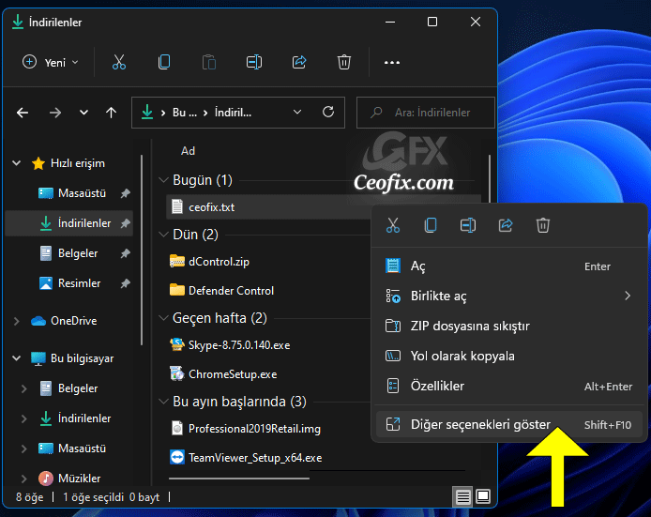Collapse the Dün (2) group
The image size is (651, 517).
pyautogui.click(x=163, y=235)
